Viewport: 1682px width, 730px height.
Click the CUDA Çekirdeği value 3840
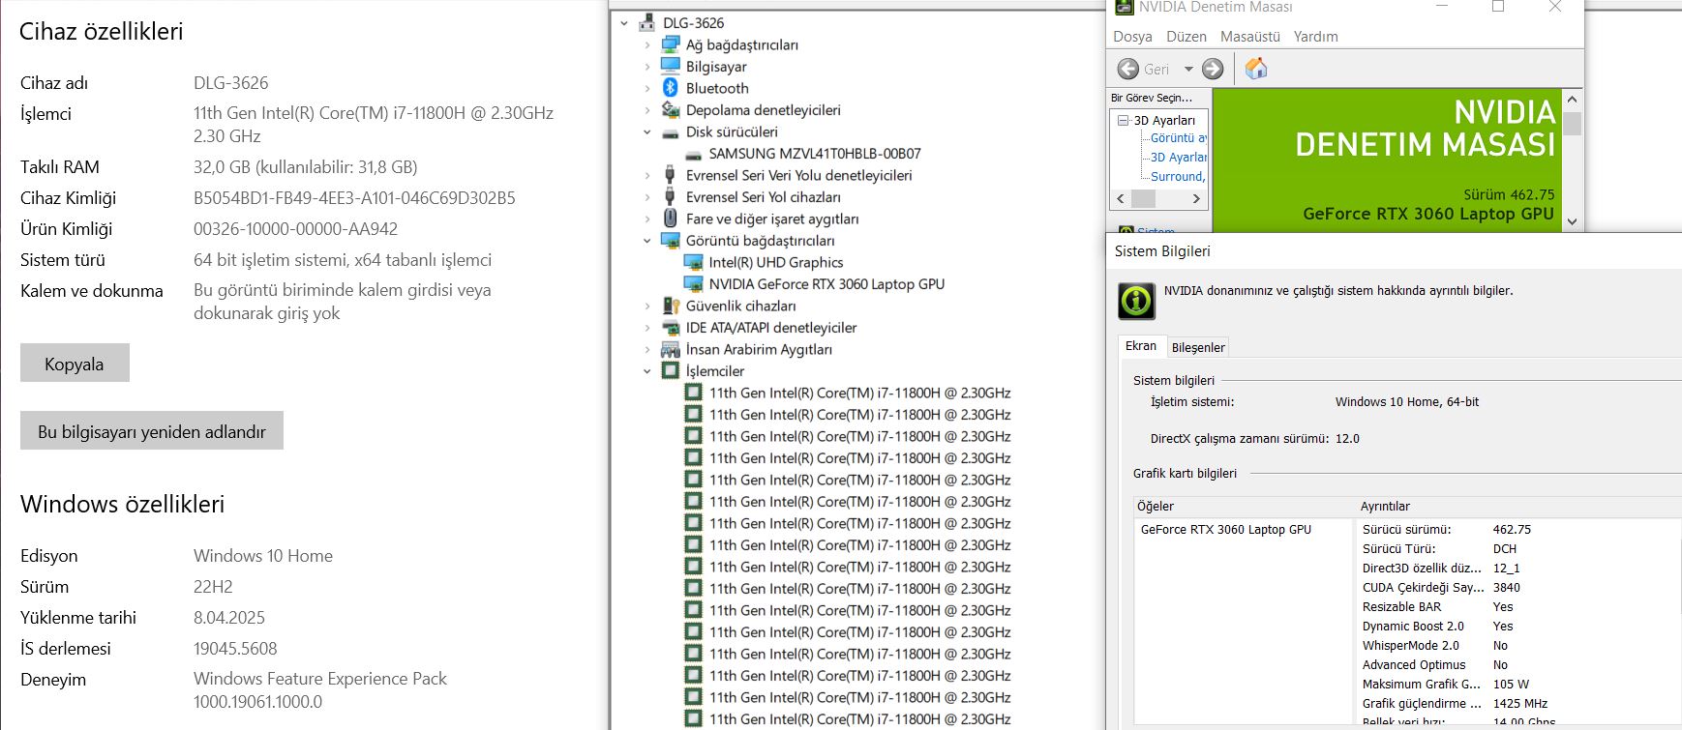coord(1507,588)
